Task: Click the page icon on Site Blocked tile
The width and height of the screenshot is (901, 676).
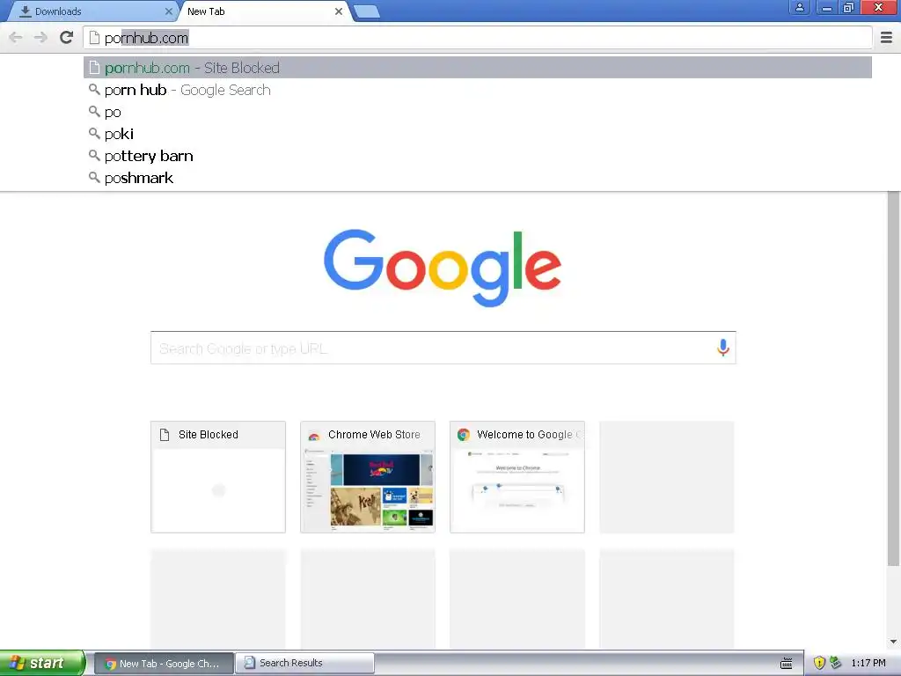Action: [x=165, y=435]
